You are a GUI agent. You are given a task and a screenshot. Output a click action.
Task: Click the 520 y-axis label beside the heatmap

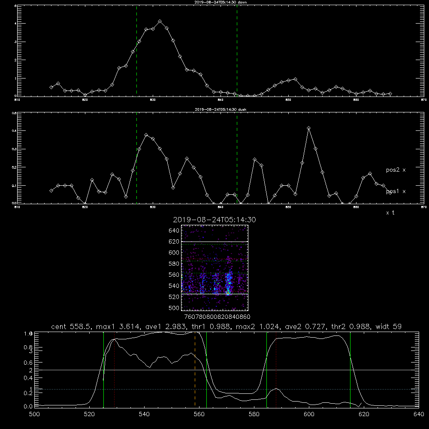(x=174, y=297)
